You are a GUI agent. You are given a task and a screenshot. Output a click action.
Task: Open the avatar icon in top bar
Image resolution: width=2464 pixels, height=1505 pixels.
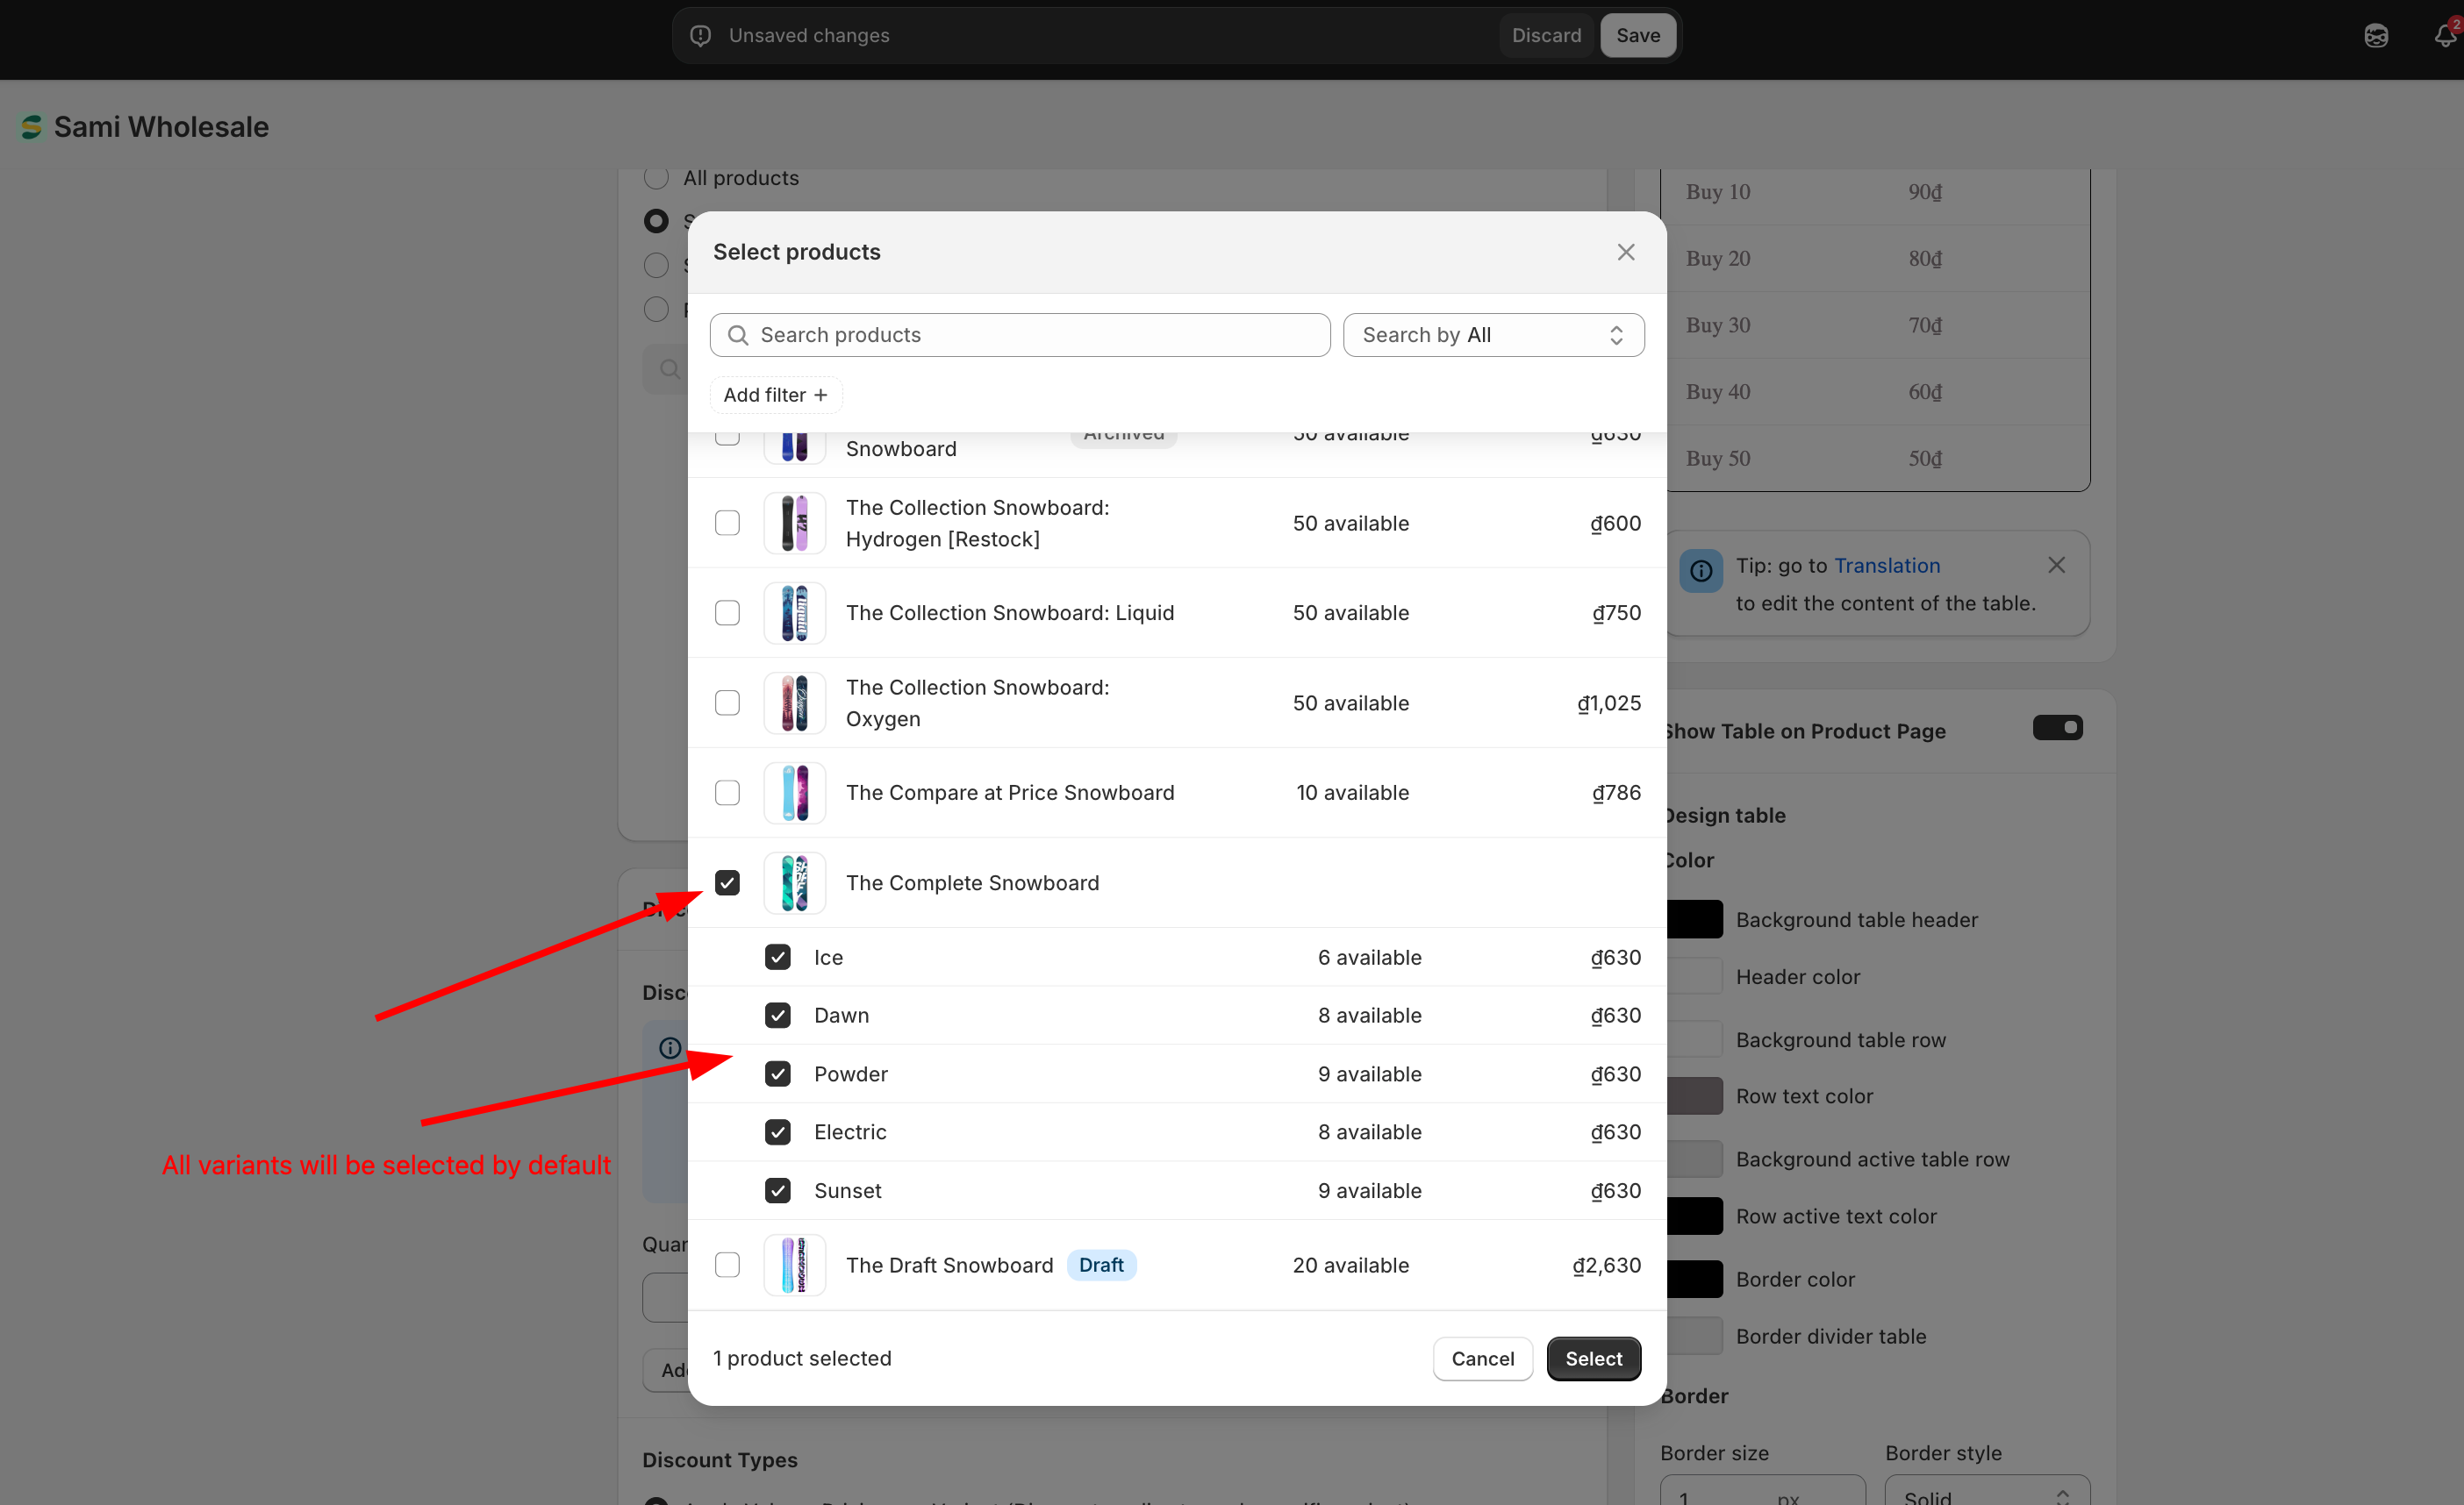coord(2375,36)
